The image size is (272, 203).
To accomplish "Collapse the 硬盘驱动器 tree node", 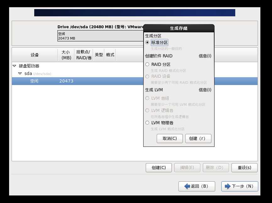I will pos(14,66).
